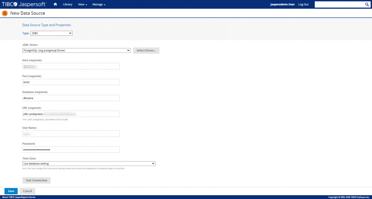372x199 pixels.
Task: Click the Database name field
Action: [x=71, y=98]
